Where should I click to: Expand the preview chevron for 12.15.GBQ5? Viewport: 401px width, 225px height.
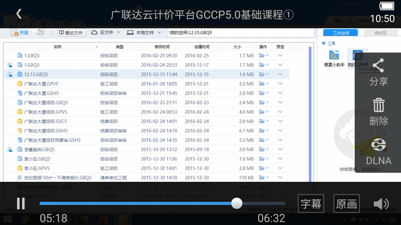(280, 74)
